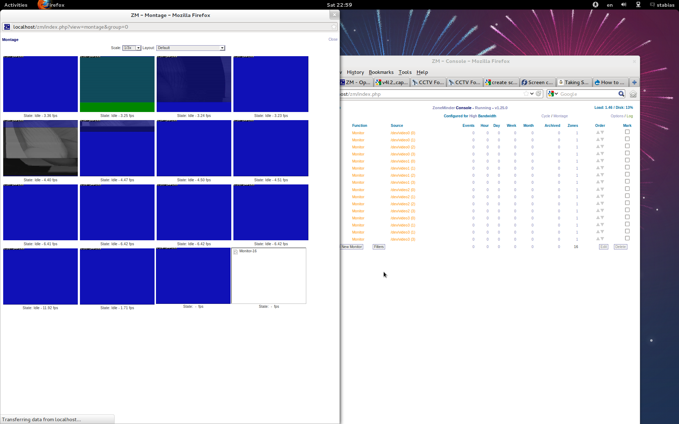Move /dev/video1 (3) up with order arrow
The height and width of the screenshot is (424, 679).
click(598, 182)
